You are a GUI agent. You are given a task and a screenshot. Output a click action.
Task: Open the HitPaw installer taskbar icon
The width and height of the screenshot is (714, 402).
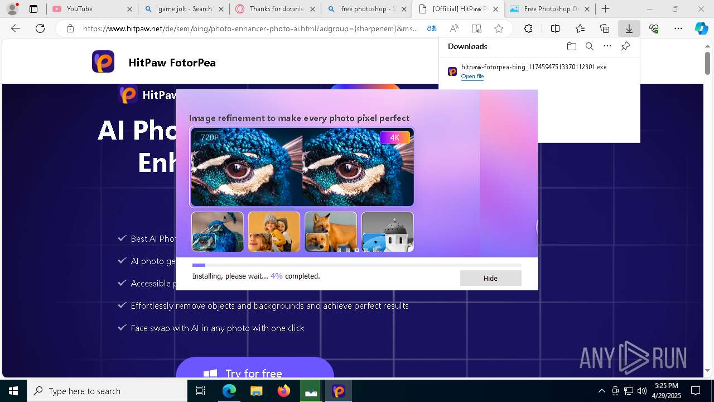point(339,391)
